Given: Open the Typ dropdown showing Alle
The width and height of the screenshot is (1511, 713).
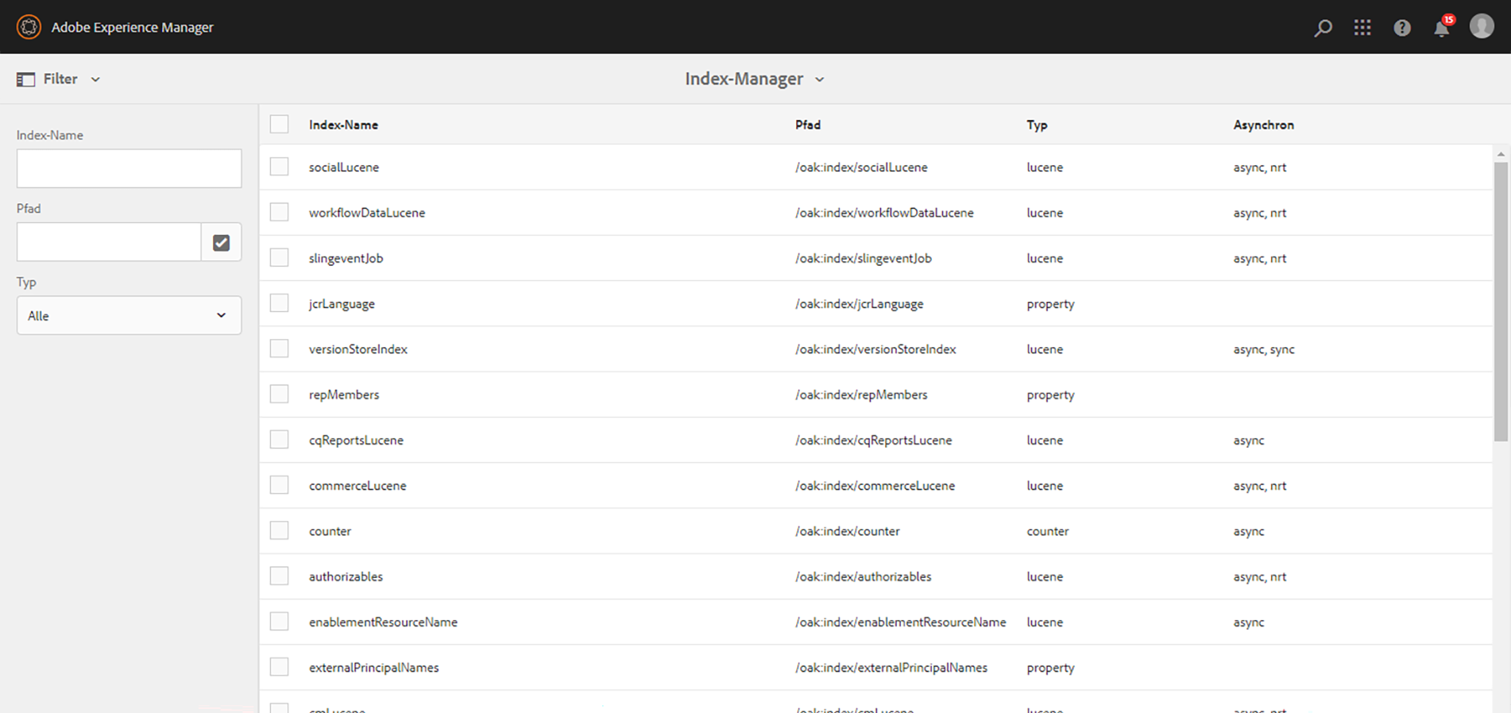Looking at the screenshot, I should click(129, 315).
